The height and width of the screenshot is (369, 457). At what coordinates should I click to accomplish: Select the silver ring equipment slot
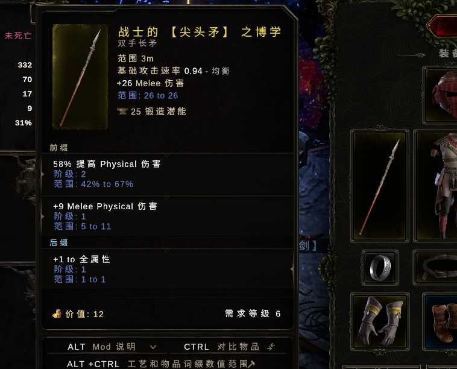pyautogui.click(x=380, y=267)
